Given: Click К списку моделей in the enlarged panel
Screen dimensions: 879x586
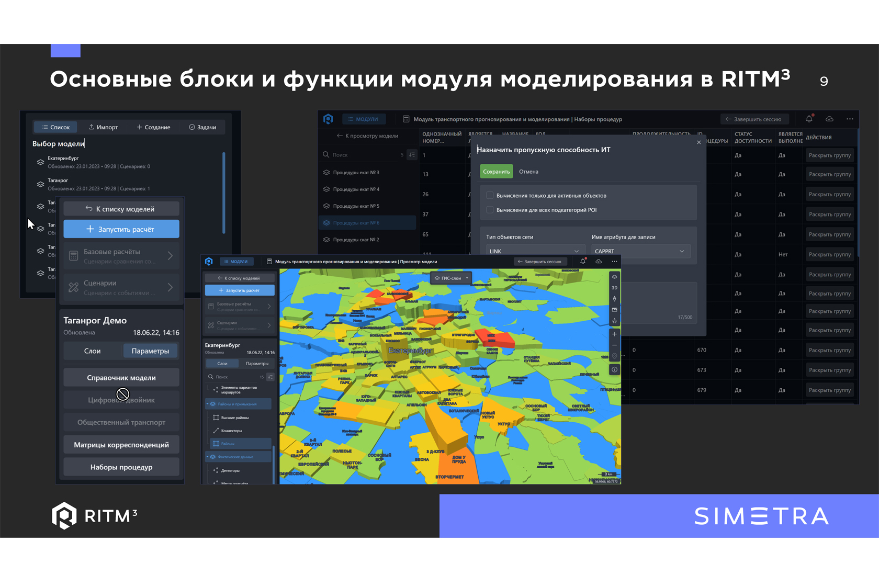Looking at the screenshot, I should [121, 209].
